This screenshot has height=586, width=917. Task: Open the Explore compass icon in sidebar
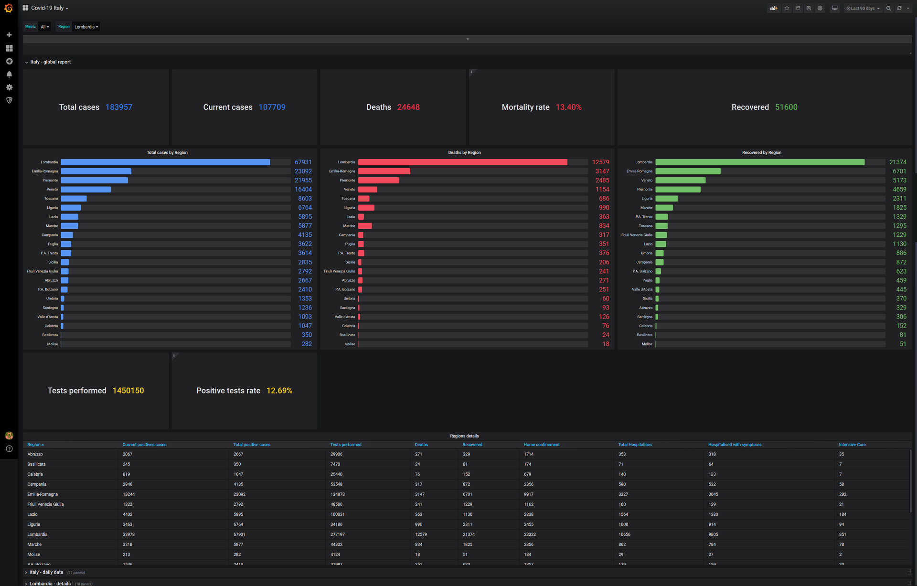pos(9,61)
